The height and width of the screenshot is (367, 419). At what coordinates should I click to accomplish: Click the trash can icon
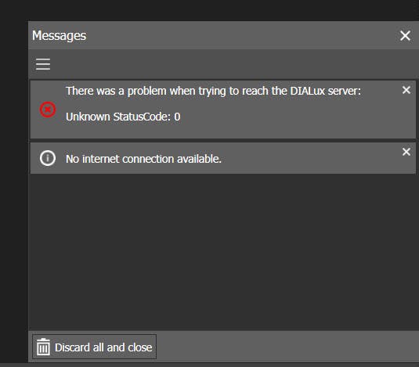(43, 347)
